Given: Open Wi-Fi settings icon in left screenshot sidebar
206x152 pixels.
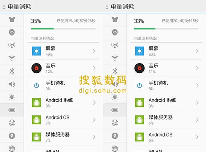Looking at the screenshot, I should [x=12, y=58].
